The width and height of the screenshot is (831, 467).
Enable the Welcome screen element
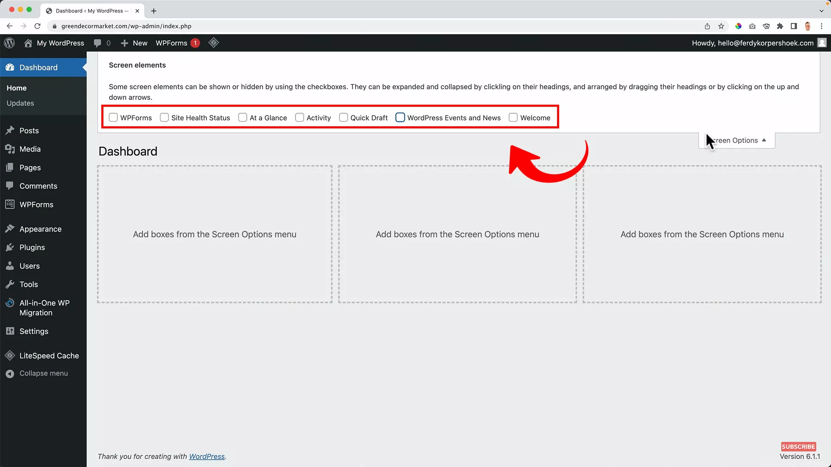513,117
